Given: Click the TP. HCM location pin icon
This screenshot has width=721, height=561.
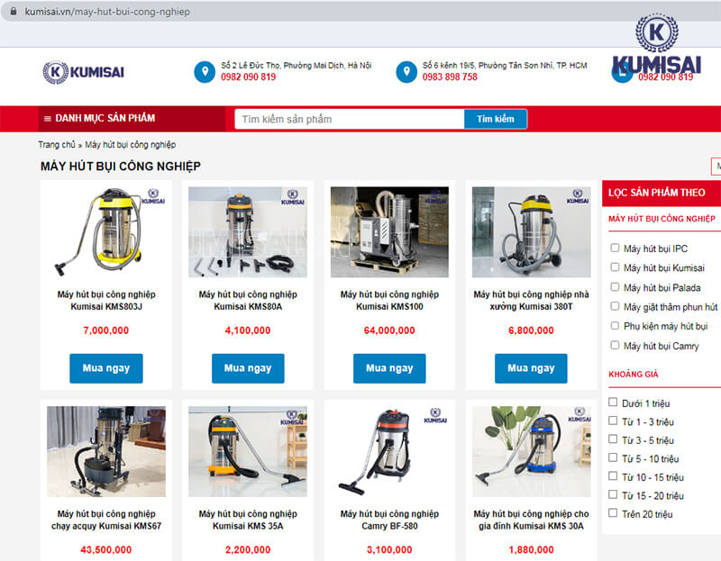Looking at the screenshot, I should [406, 72].
